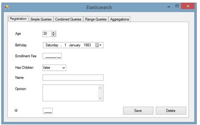Screen dimensions: 200x125
Task: Select the day number 1 in Birthday field
Action: [x=65, y=45]
